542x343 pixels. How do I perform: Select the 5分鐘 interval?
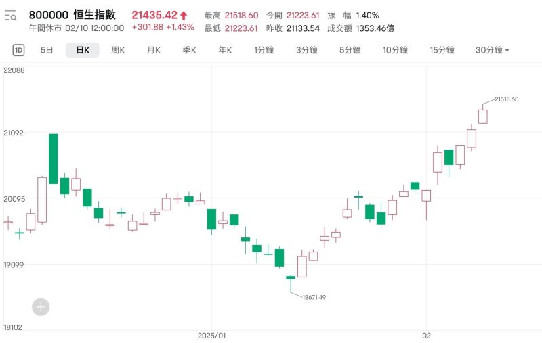coord(350,50)
